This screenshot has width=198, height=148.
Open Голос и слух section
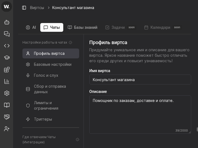51,75
